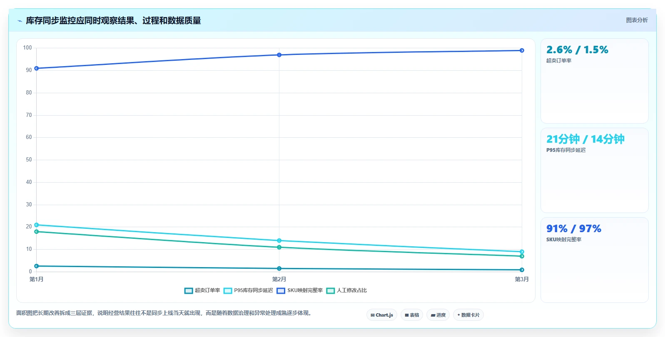Viewport: 665px width, 337px height.
Task: Open the 91% / 97% SKU映射完整率 card
Action: (594, 260)
